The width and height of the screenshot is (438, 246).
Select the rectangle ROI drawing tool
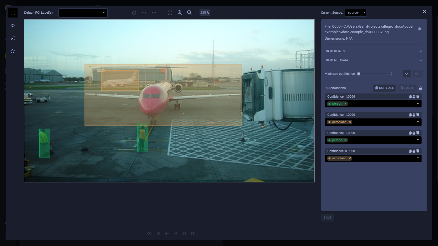click(x=13, y=13)
